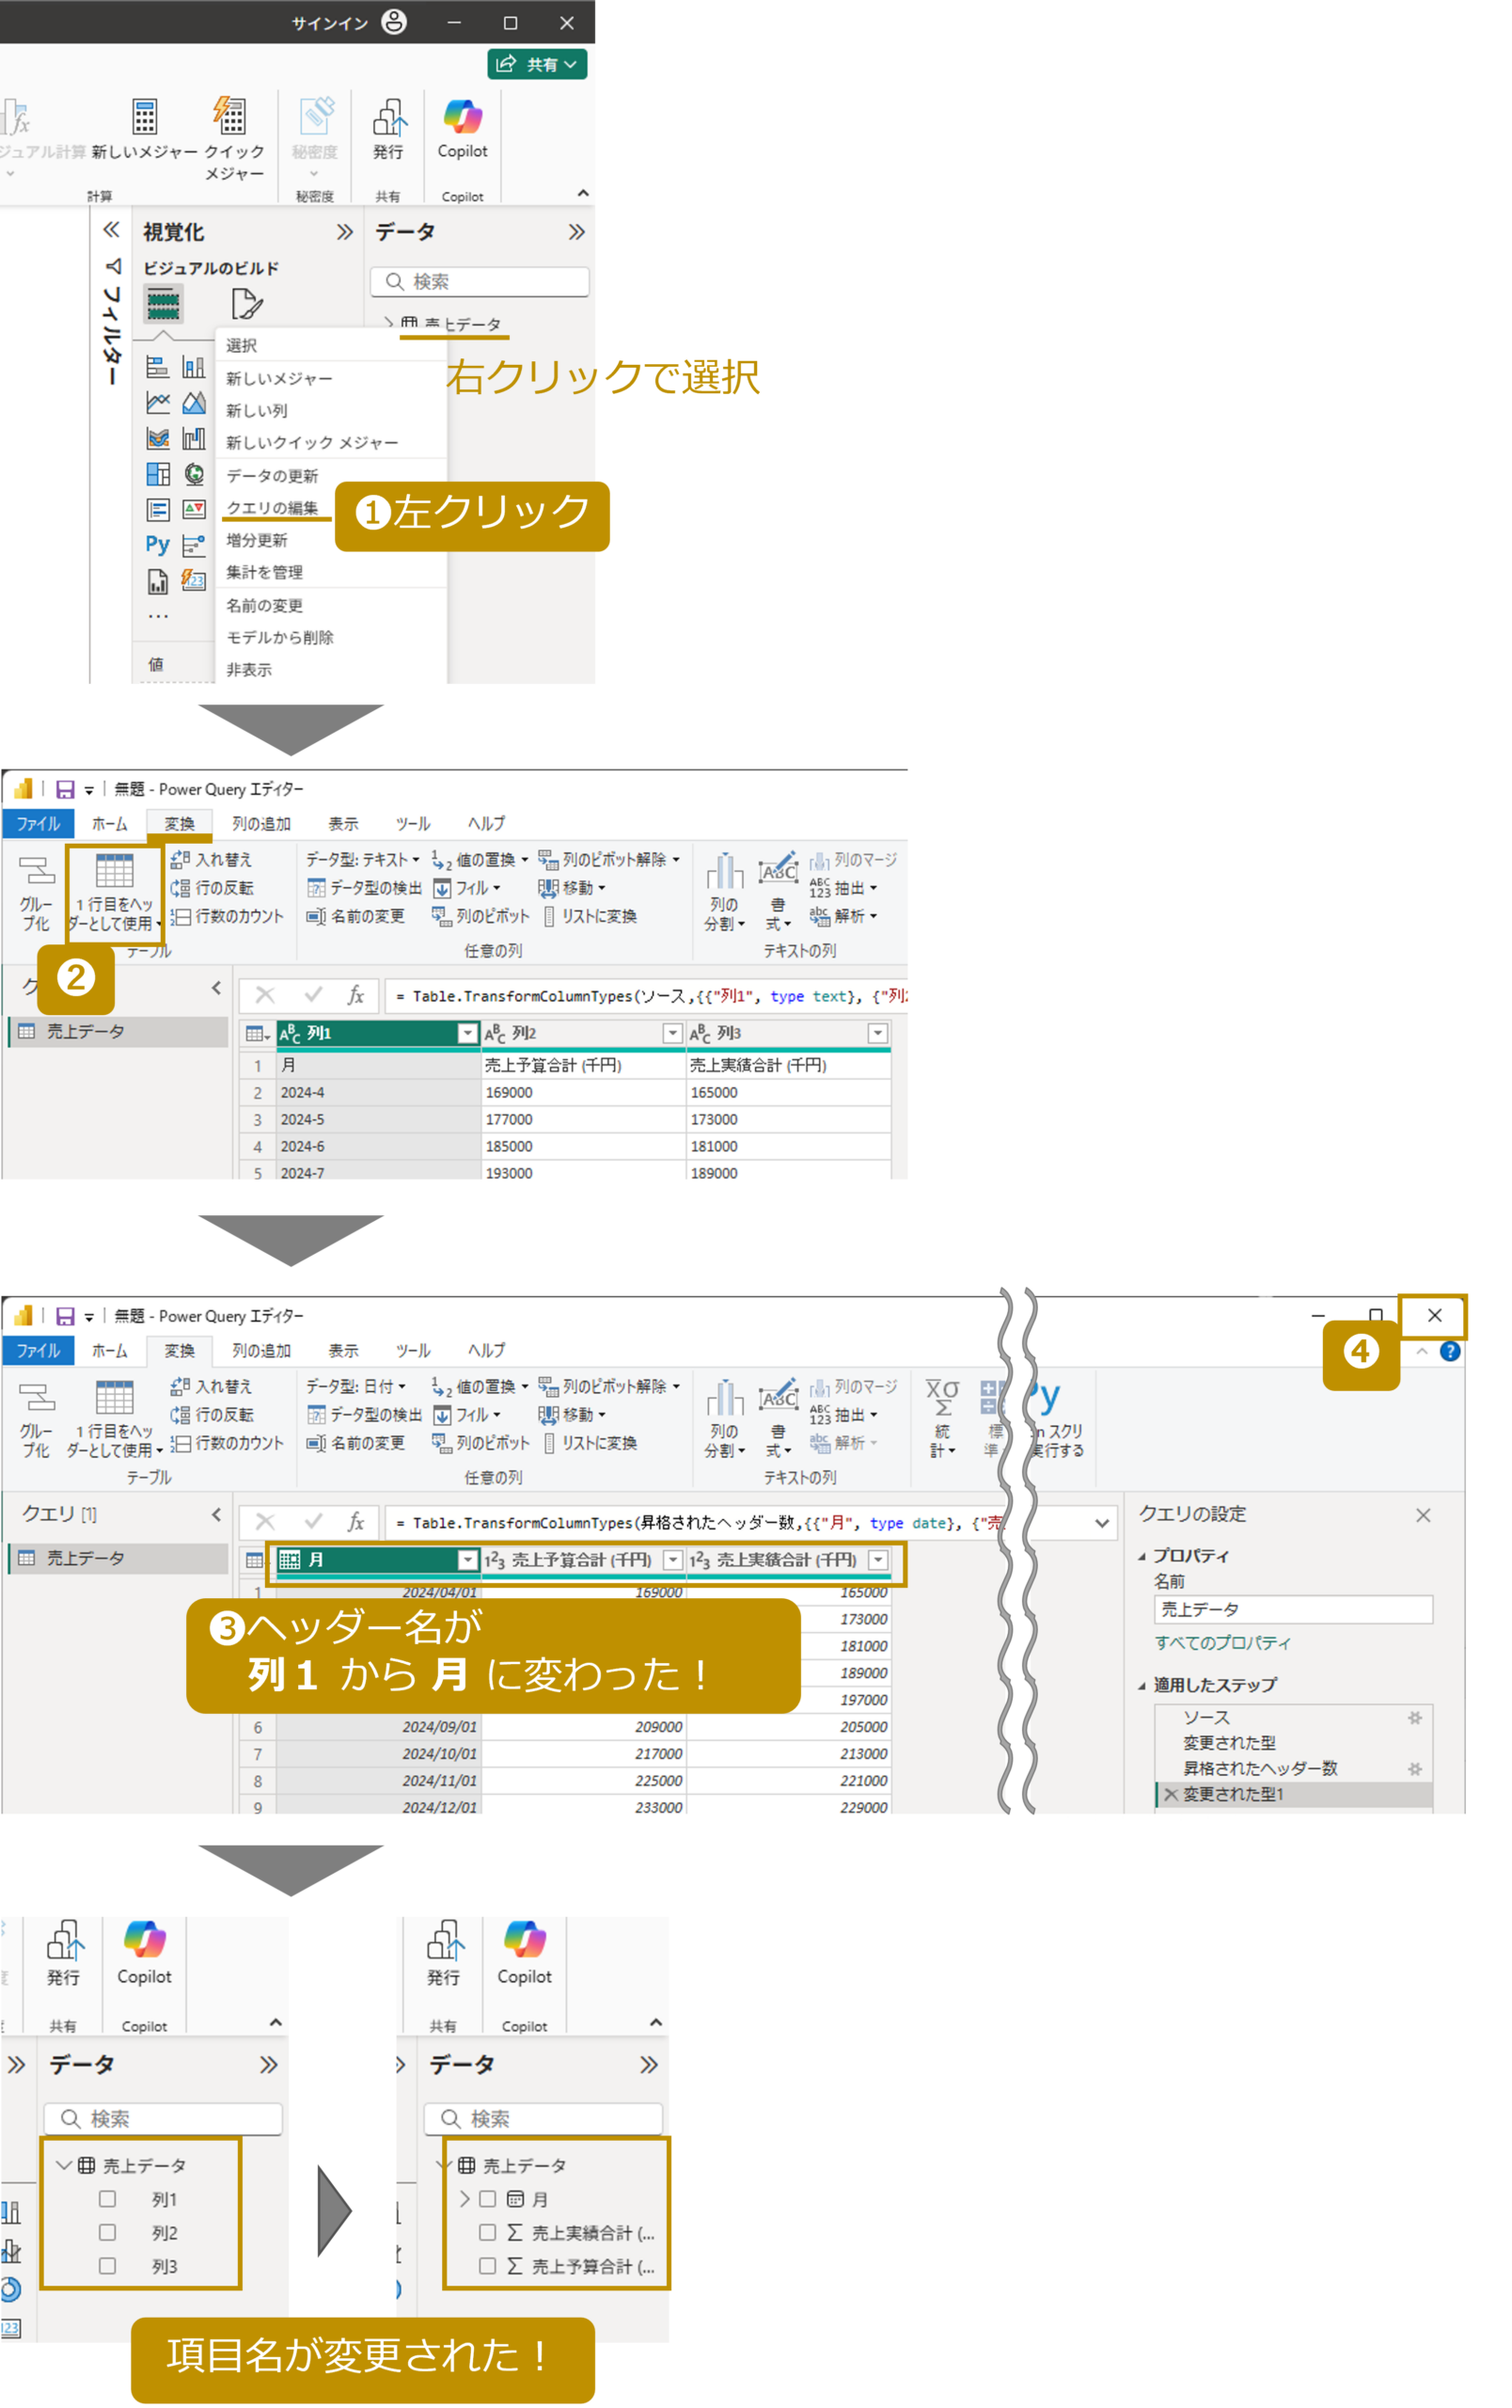
Task: Expand the 月 date hierarchy field
Action: (465, 2199)
